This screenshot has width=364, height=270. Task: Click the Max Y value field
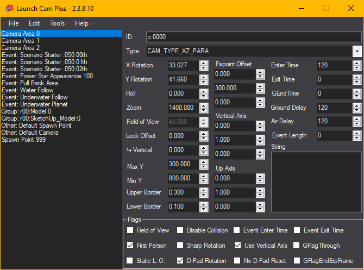pyautogui.click(x=184, y=164)
